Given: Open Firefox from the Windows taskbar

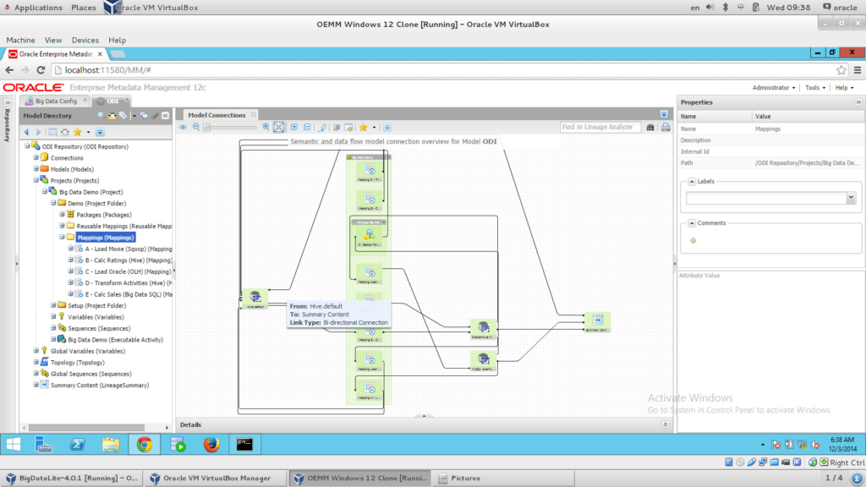Looking at the screenshot, I should point(211,444).
